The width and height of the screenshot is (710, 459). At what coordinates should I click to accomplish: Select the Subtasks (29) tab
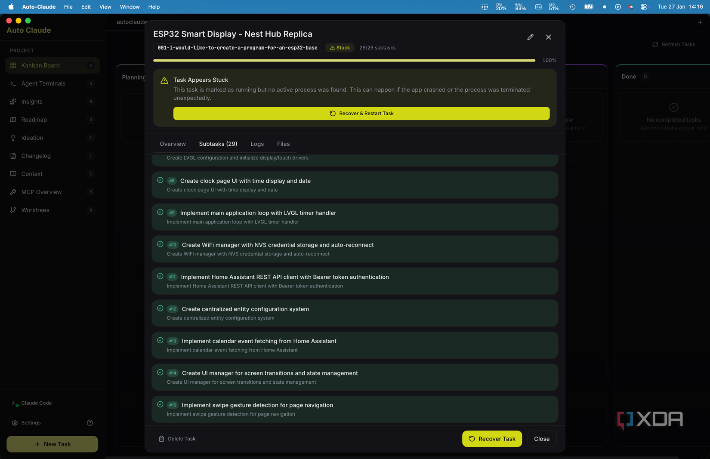(x=218, y=144)
